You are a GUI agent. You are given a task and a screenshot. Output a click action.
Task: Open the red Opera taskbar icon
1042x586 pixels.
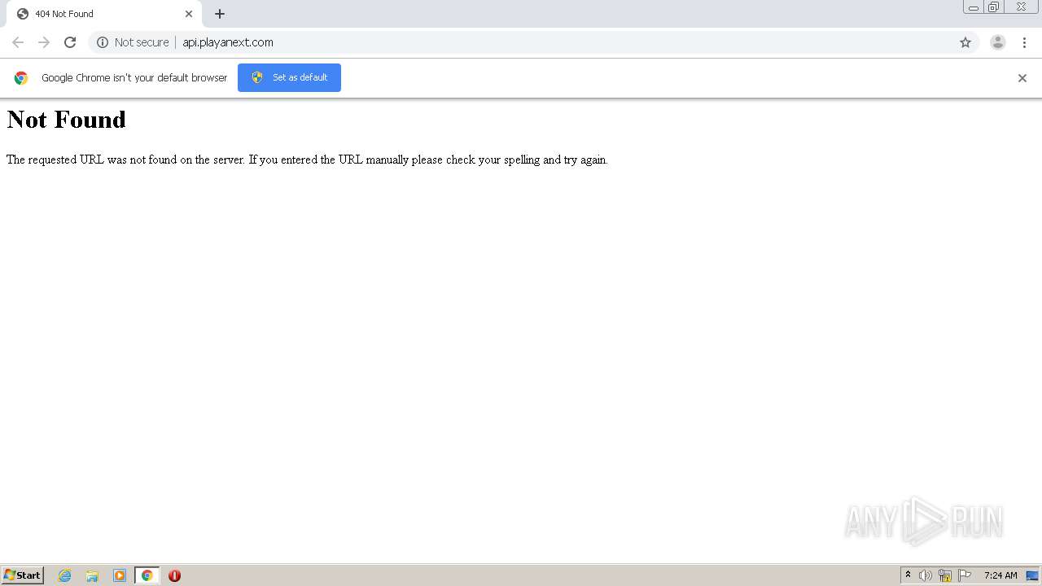(x=174, y=575)
